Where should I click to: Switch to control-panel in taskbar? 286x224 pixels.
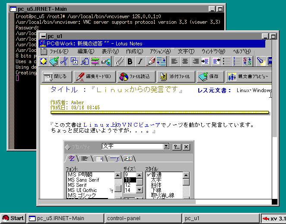[143, 218]
